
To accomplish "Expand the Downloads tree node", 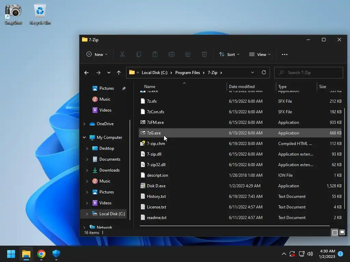I will point(87,170).
